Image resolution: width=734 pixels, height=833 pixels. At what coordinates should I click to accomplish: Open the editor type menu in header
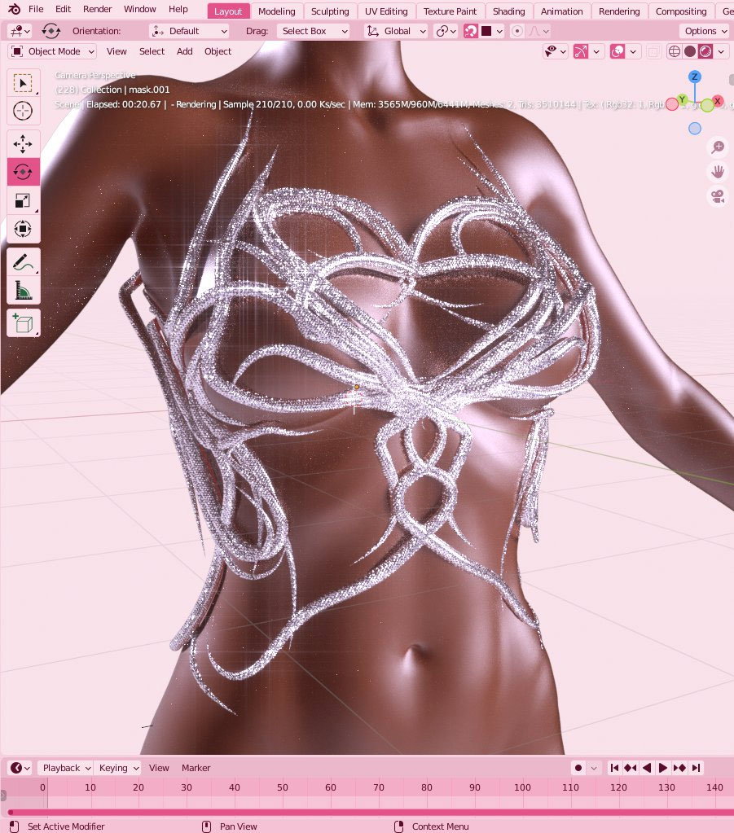[20, 31]
